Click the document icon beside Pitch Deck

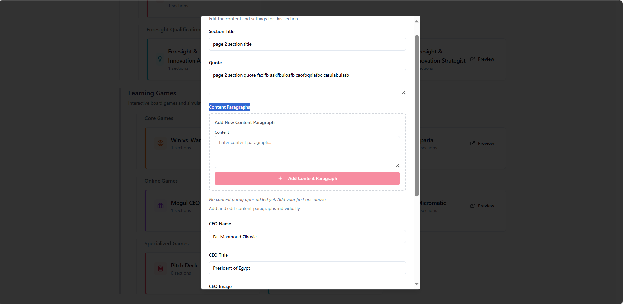160,268
